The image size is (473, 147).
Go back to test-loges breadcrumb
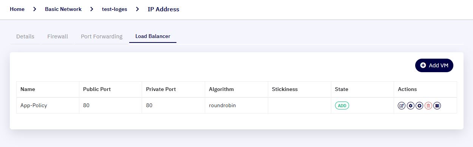coord(114,9)
